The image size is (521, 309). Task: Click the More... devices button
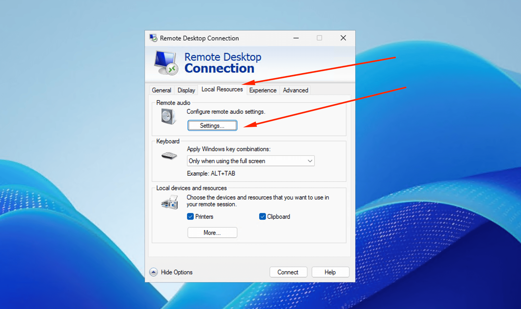click(212, 233)
